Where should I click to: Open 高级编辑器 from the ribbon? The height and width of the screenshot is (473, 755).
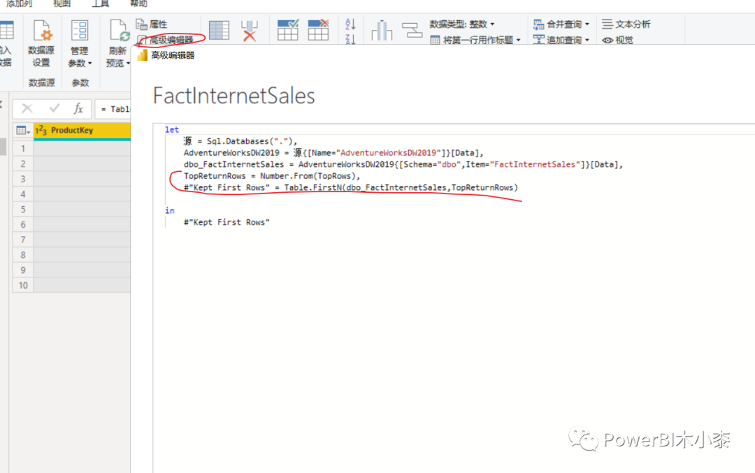click(x=166, y=40)
